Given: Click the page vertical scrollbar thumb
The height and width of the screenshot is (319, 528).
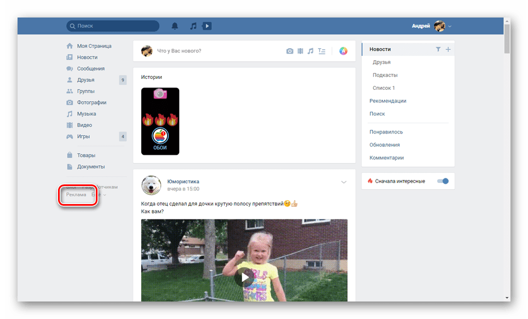Looking at the screenshot, I should pyautogui.click(x=507, y=39).
